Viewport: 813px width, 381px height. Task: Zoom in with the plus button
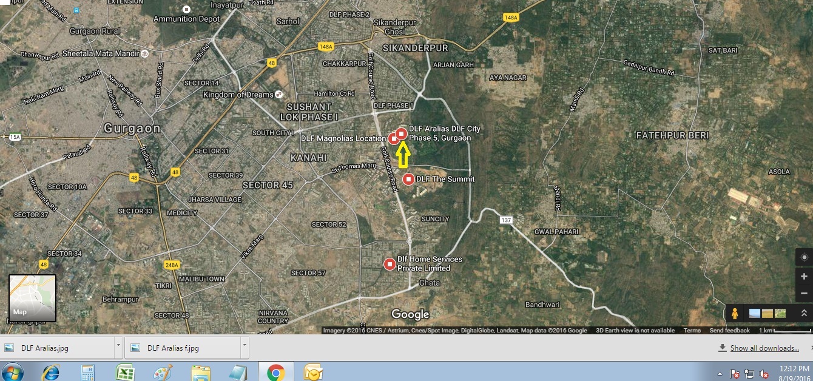click(804, 277)
